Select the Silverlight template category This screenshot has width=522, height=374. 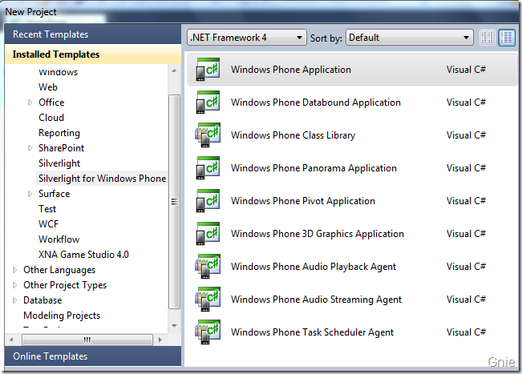pos(59,163)
